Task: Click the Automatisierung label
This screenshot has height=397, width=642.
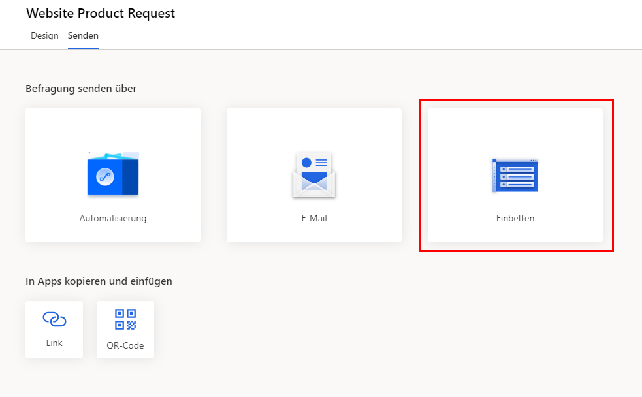Action: click(x=113, y=218)
